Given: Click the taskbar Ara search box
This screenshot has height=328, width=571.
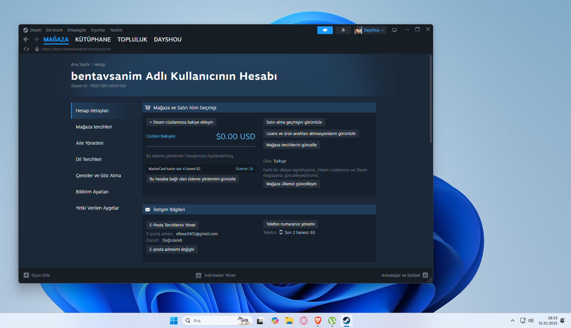Looking at the screenshot, I should (x=217, y=321).
